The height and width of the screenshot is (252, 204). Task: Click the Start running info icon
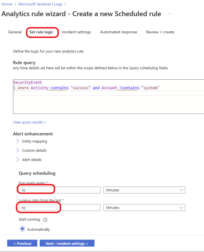coord(45,219)
